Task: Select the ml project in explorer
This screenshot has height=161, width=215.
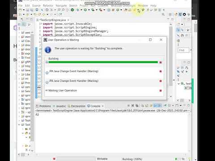Action: click(25, 78)
